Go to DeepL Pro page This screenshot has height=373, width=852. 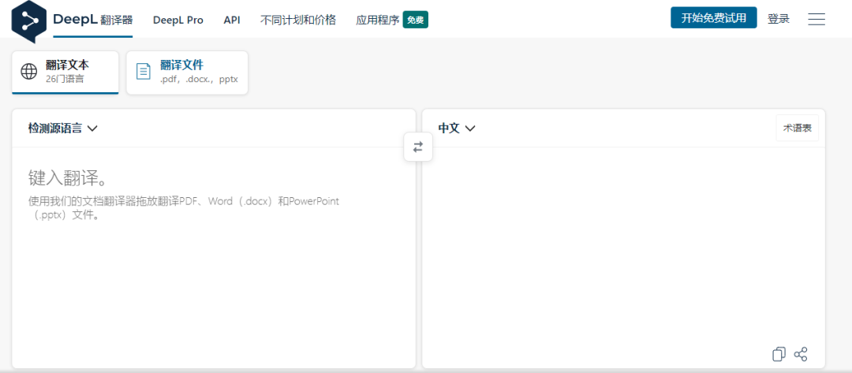[x=178, y=20]
